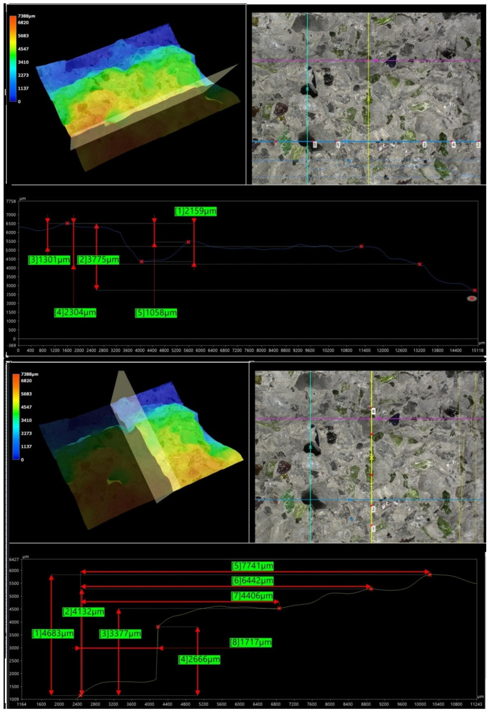Screen dimensions: 490x714
Task: Click the 7758 top value on upper profile axis
Action: pyautogui.click(x=11, y=201)
